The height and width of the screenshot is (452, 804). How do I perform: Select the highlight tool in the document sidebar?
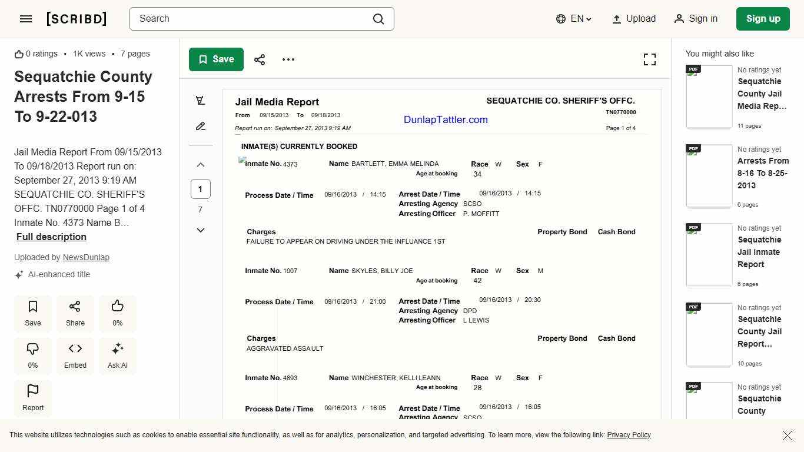tap(201, 101)
